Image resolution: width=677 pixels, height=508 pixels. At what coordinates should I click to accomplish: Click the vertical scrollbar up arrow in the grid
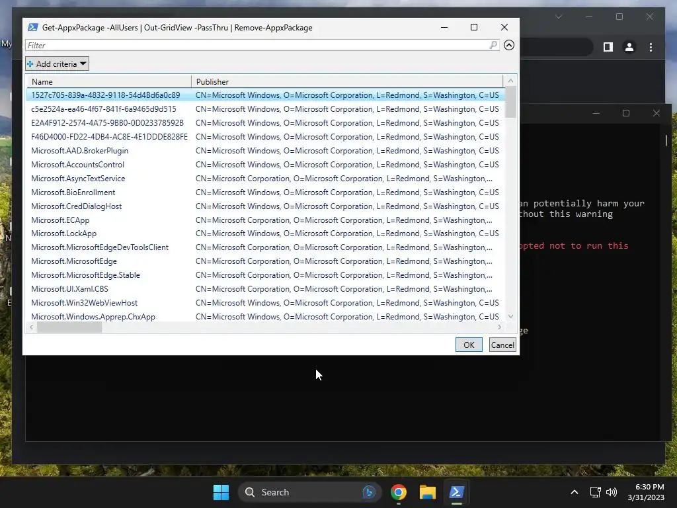(x=510, y=81)
